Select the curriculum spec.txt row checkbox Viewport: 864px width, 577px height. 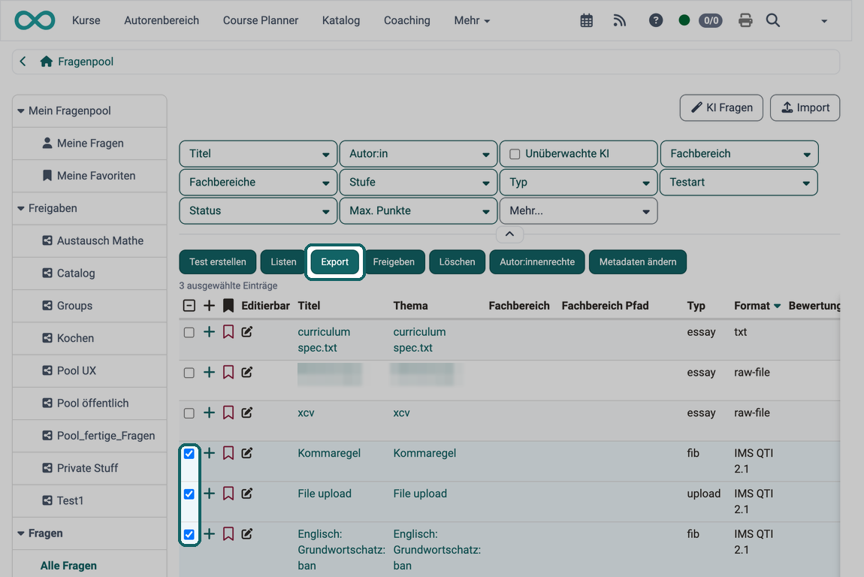point(189,332)
